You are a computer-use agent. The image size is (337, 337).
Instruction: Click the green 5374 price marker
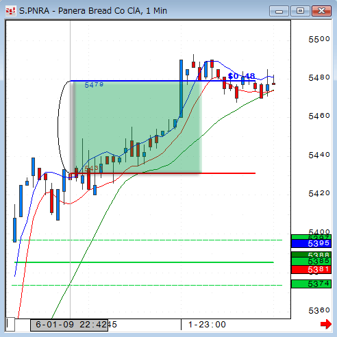(x=311, y=284)
